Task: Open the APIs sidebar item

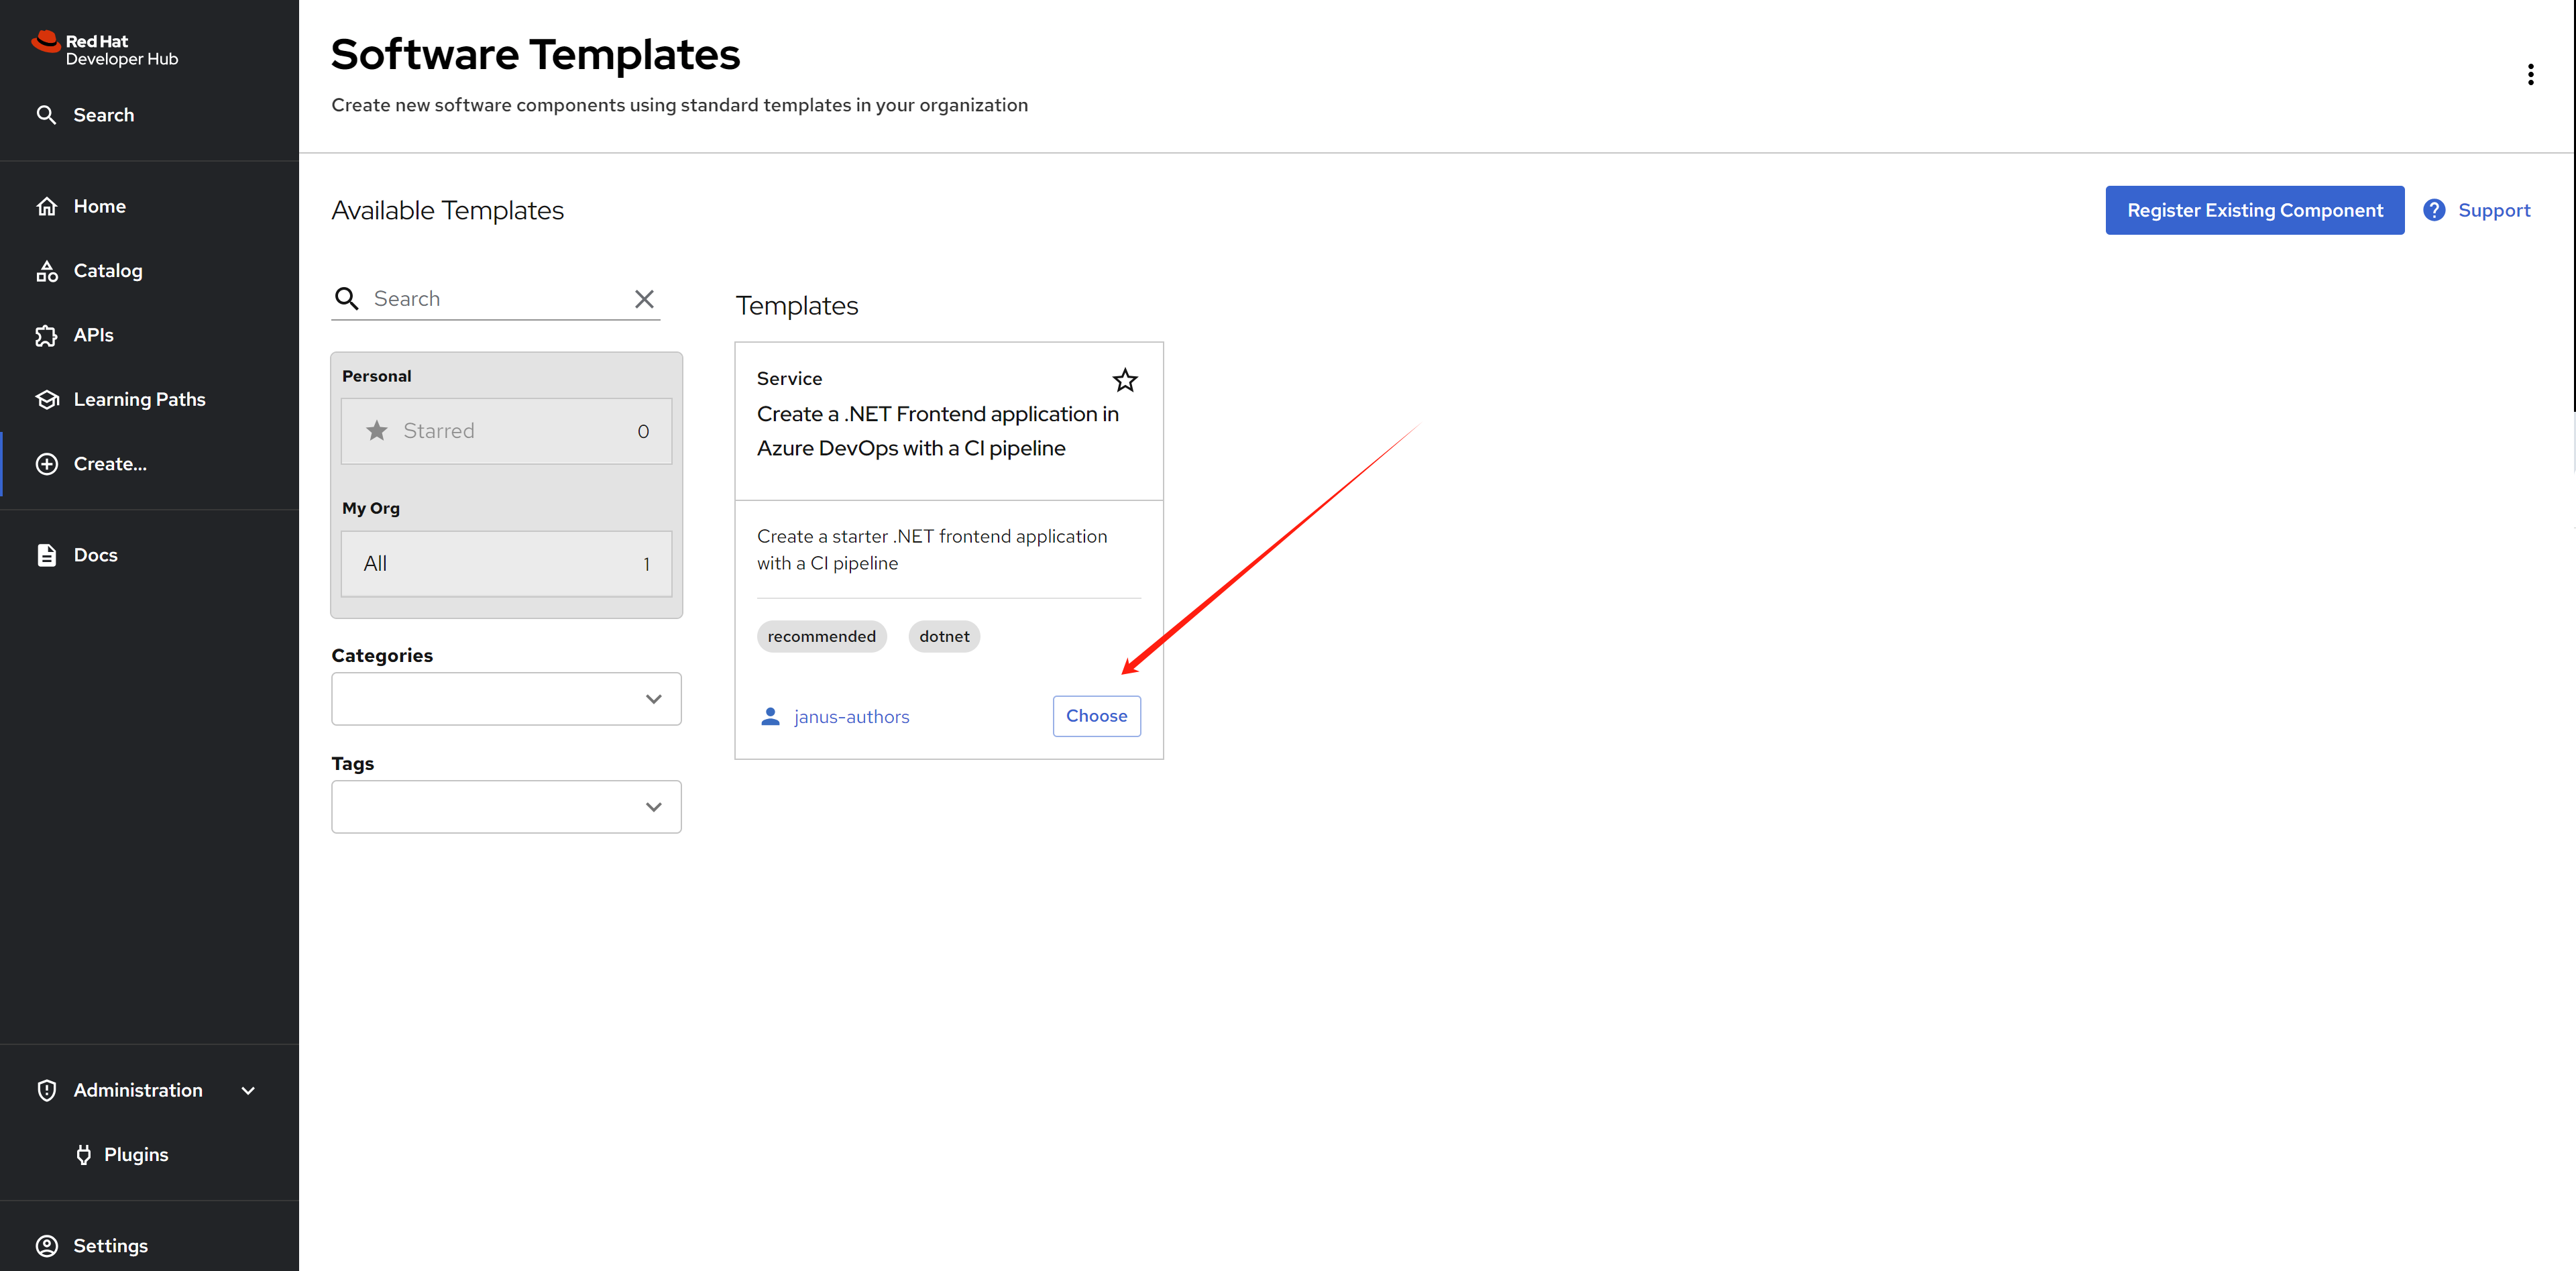Action: pyautogui.click(x=93, y=335)
